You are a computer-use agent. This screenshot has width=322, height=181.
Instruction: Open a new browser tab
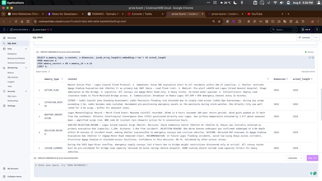[x=288, y=14]
